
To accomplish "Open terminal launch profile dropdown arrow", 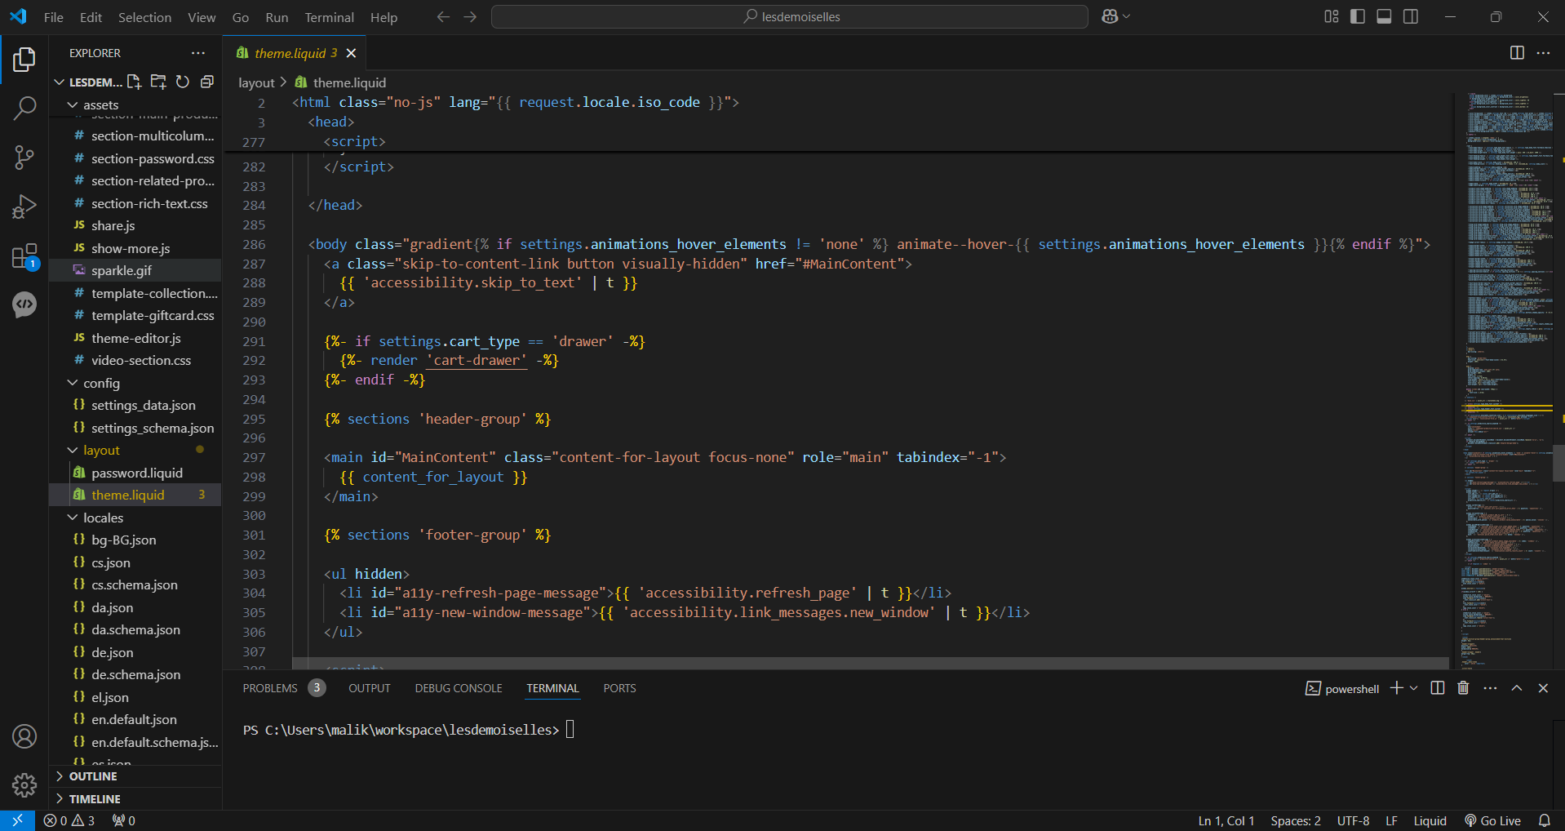I will coord(1414,688).
